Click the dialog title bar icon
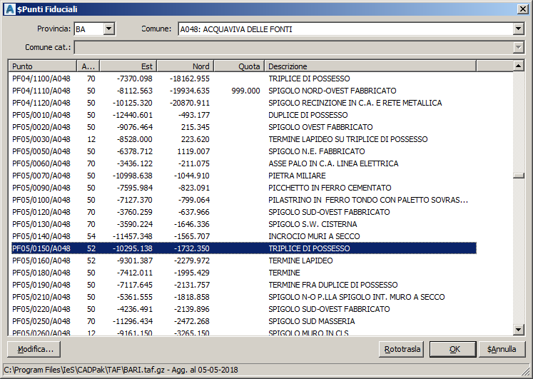The image size is (533, 379). [x=8, y=9]
